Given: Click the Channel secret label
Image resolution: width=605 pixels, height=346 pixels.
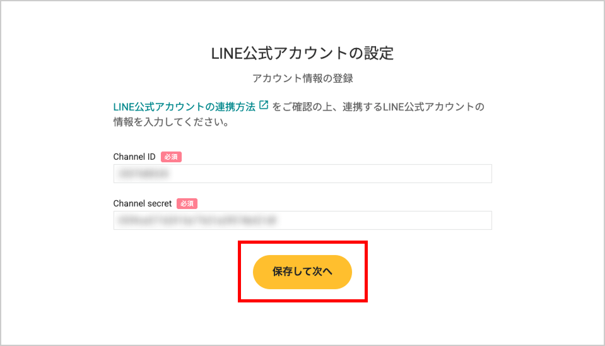Looking at the screenshot, I should tap(143, 203).
